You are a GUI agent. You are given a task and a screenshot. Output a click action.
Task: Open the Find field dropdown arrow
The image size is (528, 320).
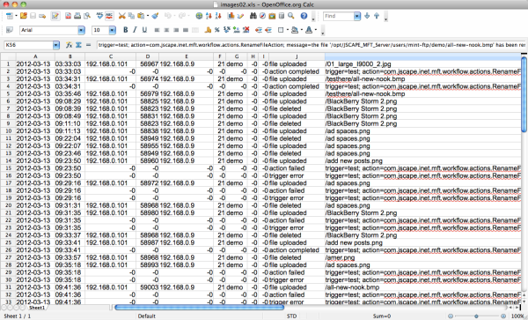pos(357,16)
